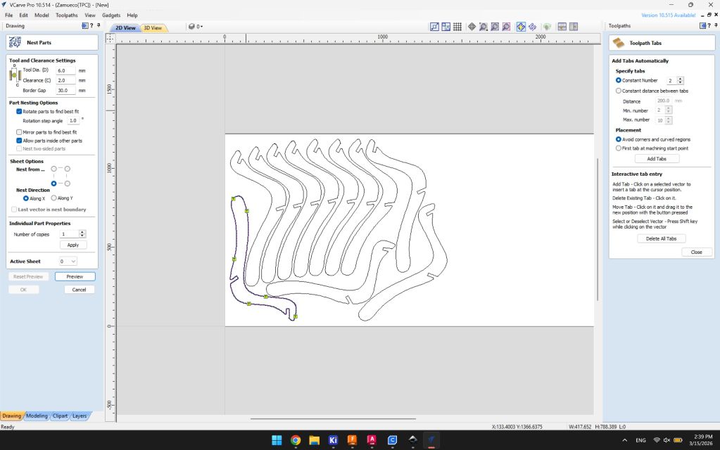Screen dimensions: 720x450
Task: Toggle snap grid visibility
Action: pos(458,27)
